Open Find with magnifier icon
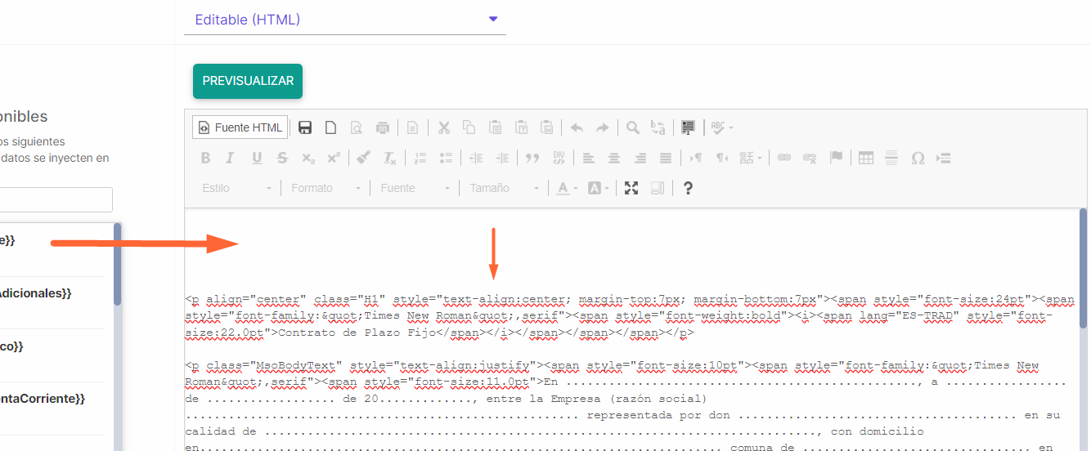This screenshot has width=1091, height=451. click(x=633, y=127)
